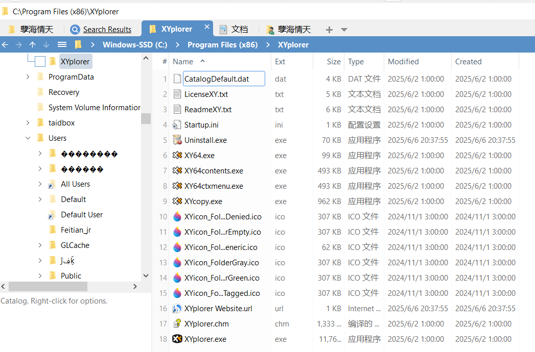Toggle the XYplorer tree node box
Viewport: 535px width, 352px height.
click(40, 62)
